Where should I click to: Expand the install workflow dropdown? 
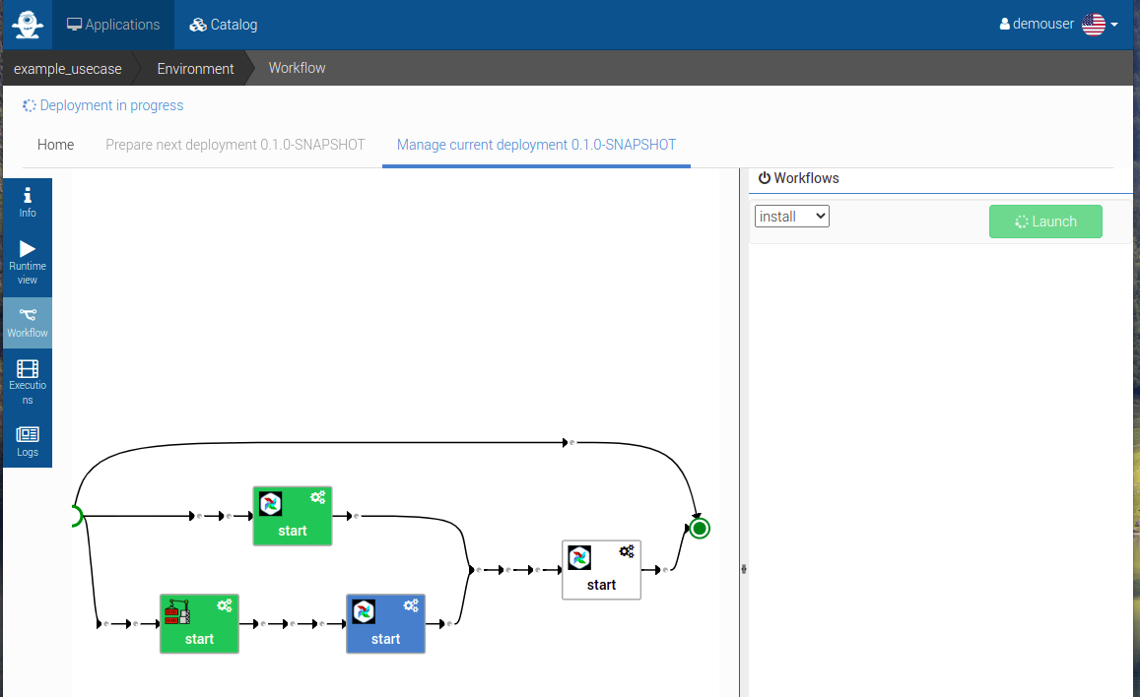coord(792,217)
